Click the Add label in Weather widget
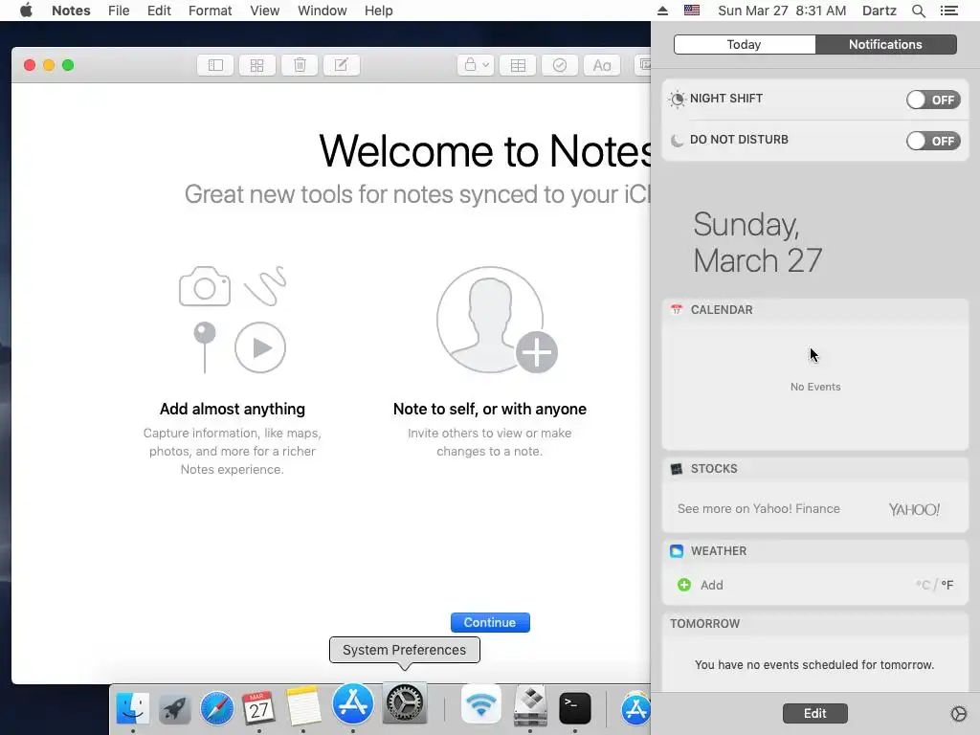The width and height of the screenshot is (980, 735). [711, 585]
